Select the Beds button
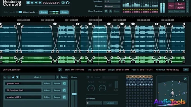 180,4
